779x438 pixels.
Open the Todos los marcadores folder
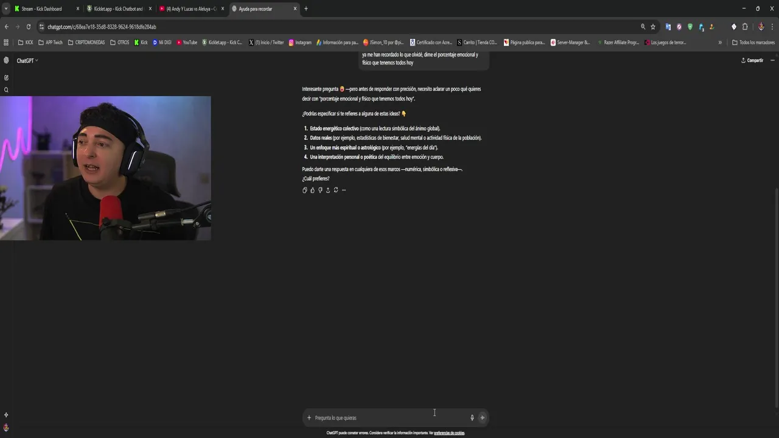point(753,43)
